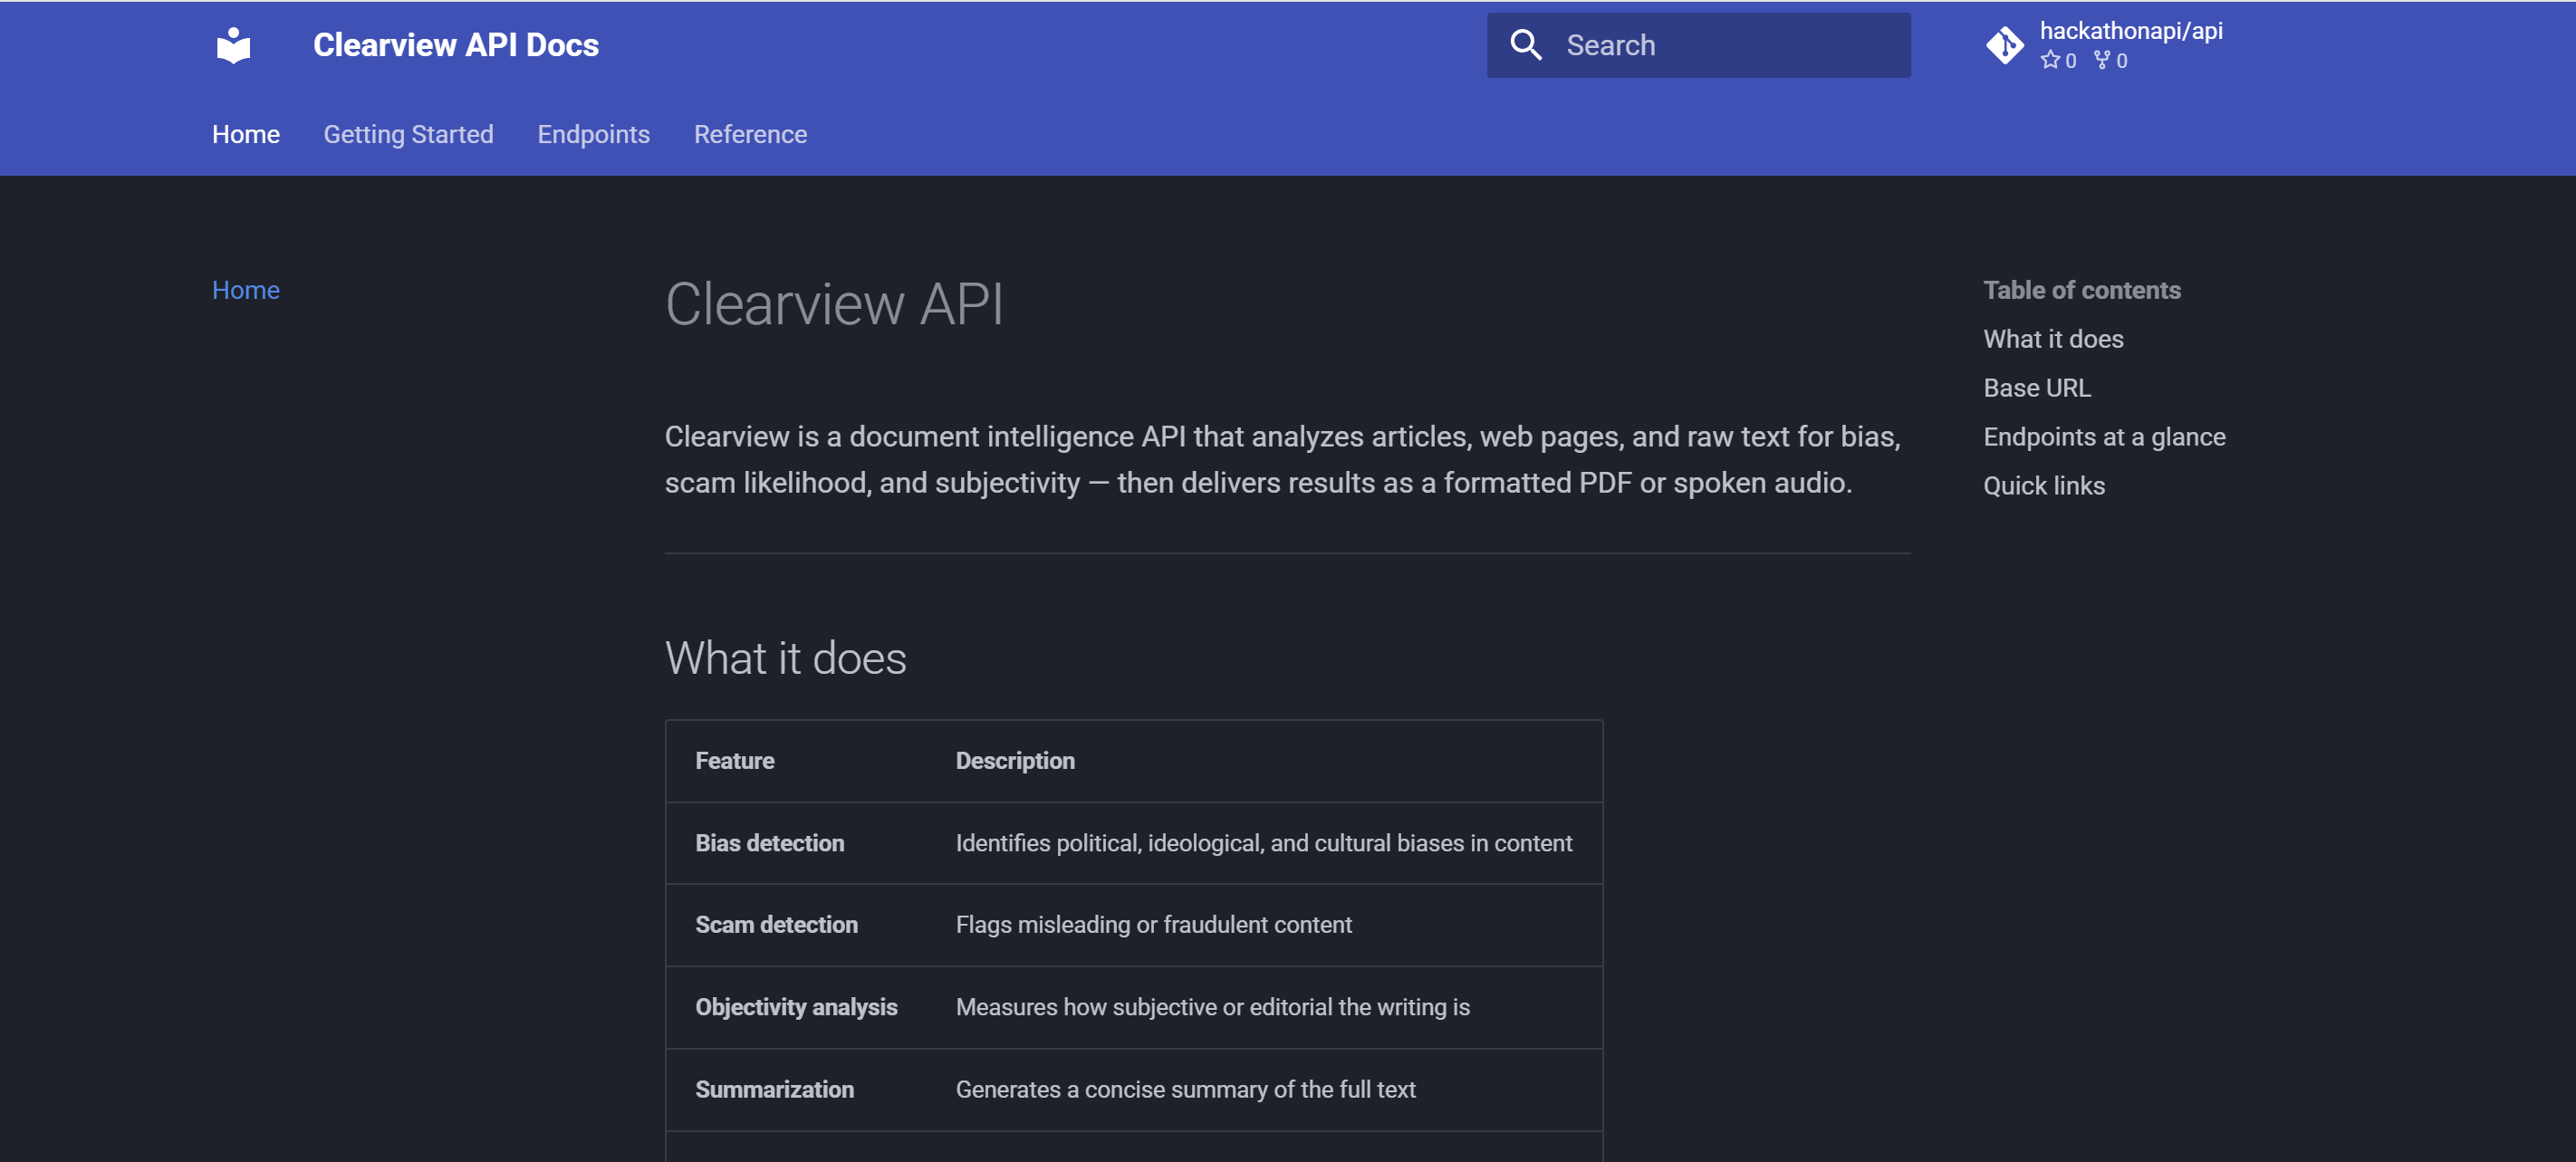
Task: Click the repository forks count icon
Action: point(2102,60)
